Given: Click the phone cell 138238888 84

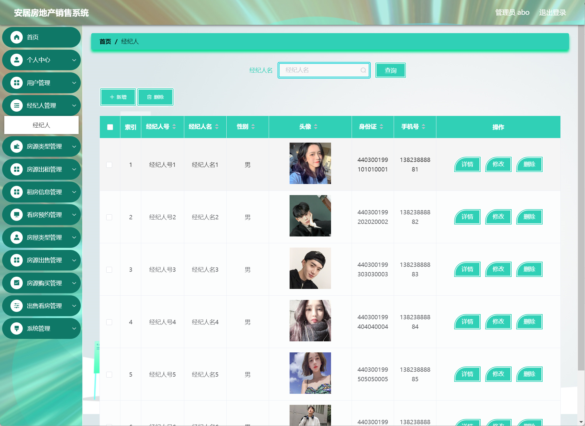Looking at the screenshot, I should click(x=415, y=322).
